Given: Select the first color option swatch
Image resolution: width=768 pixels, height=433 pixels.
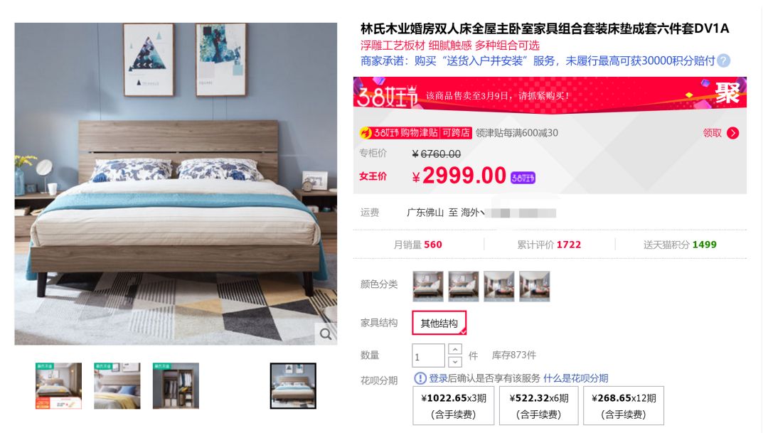Looking at the screenshot, I should coord(427,286).
